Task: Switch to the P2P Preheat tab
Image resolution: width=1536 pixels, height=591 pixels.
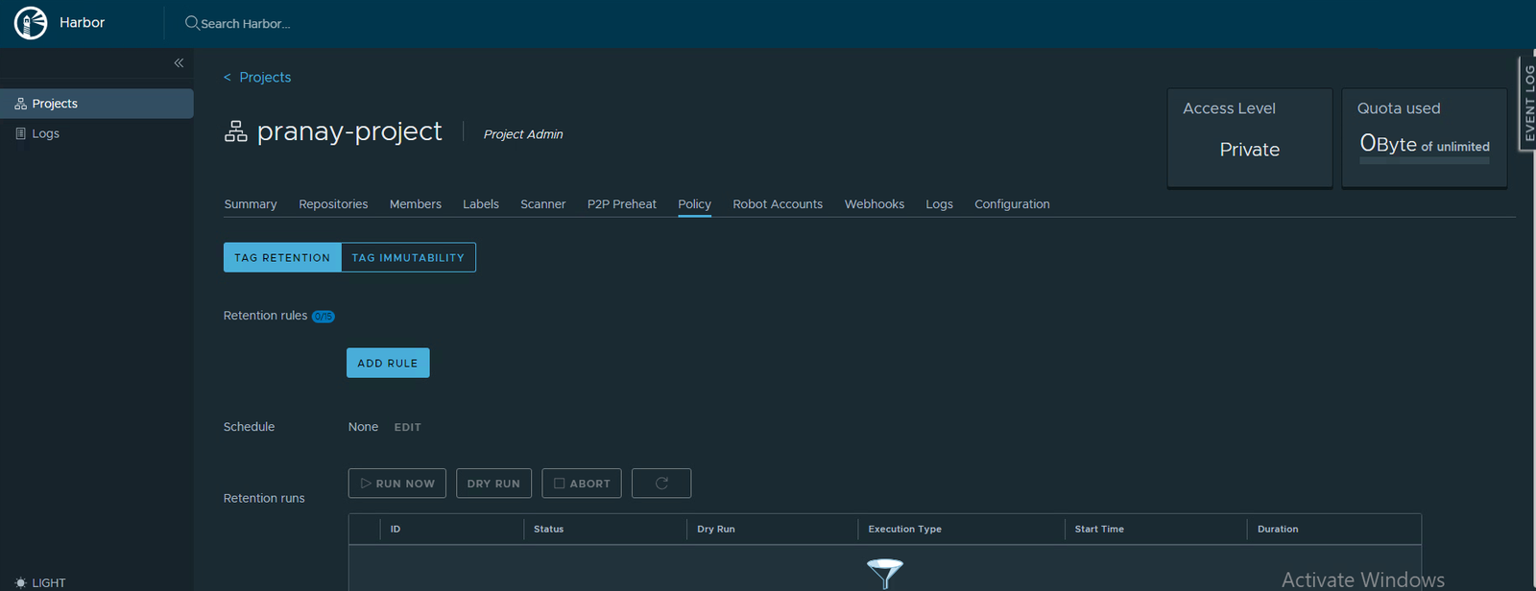Action: pyautogui.click(x=622, y=204)
